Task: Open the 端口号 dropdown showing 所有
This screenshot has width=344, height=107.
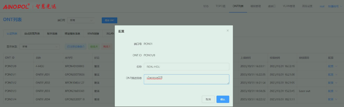Action: click(81, 20)
